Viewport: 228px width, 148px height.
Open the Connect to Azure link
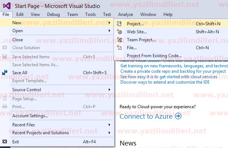[x=146, y=116]
